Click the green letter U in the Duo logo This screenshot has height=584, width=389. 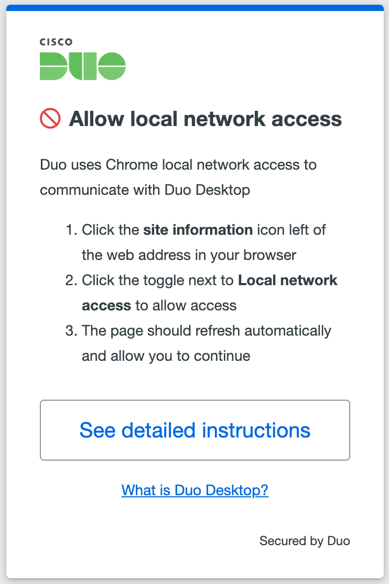pyautogui.click(x=83, y=66)
